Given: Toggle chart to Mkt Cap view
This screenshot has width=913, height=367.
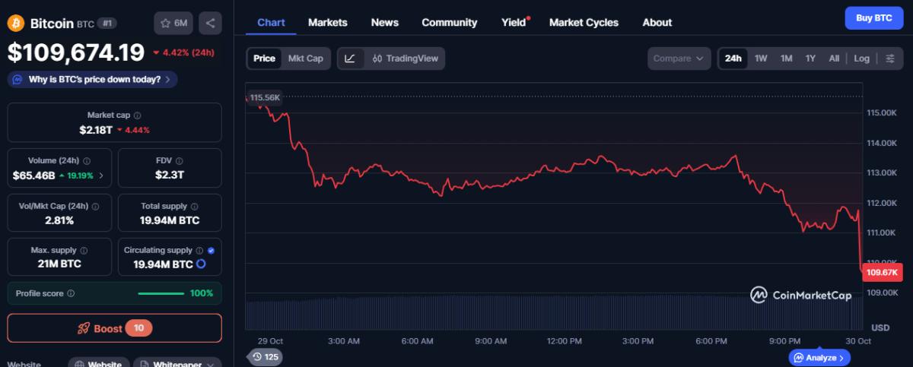Looking at the screenshot, I should (x=305, y=59).
